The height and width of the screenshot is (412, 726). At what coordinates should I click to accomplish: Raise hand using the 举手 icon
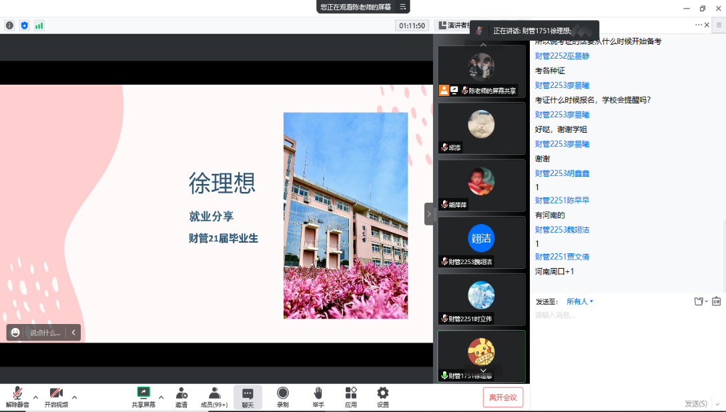click(318, 397)
